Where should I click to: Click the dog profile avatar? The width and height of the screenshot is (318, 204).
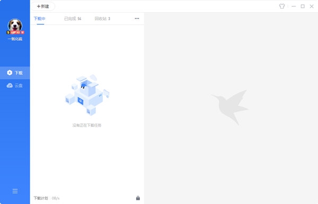[x=15, y=25]
